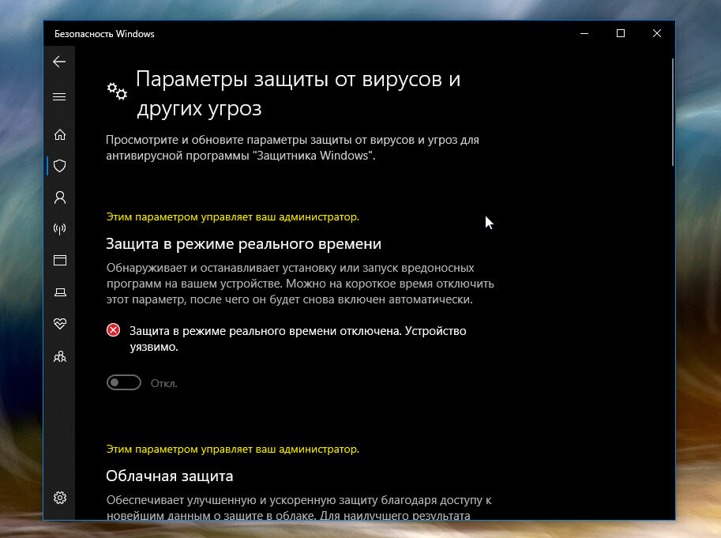Image resolution: width=721 pixels, height=538 pixels.
Task: Click the vertical scrollbar on right edge
Action: 672,111
